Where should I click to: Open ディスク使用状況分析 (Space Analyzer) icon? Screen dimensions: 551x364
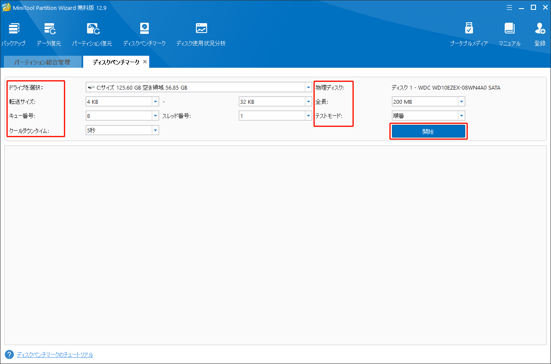(x=201, y=35)
